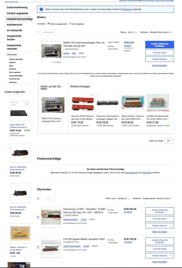
Task: Open the Fleischmann 411801 Dampflok thumbnail
Action: (51, 218)
